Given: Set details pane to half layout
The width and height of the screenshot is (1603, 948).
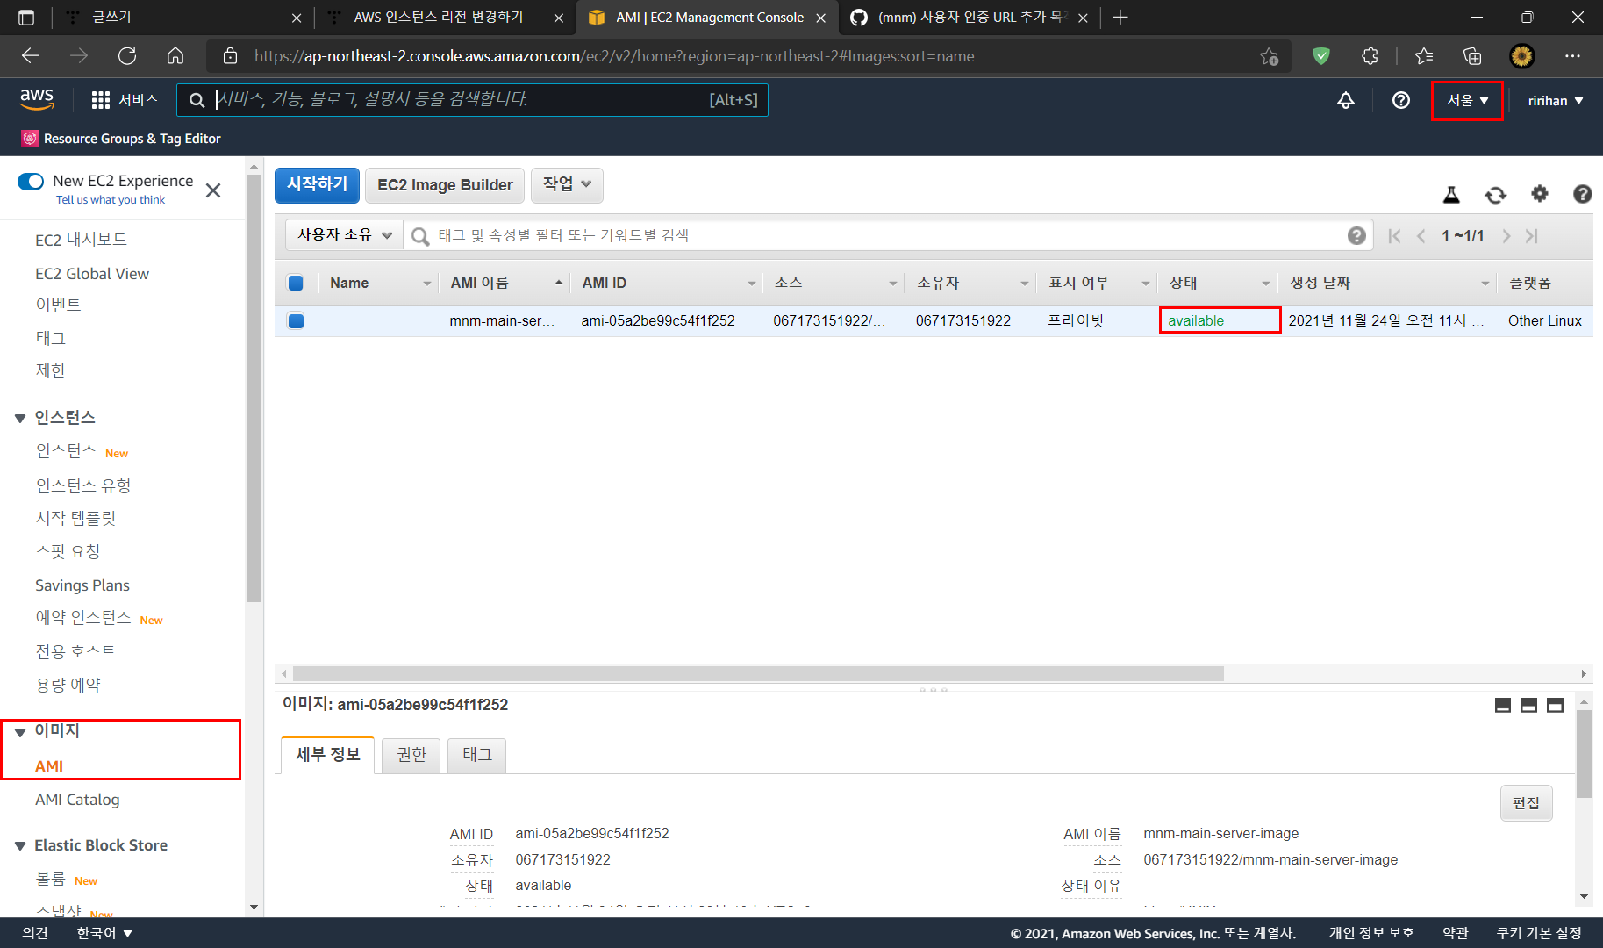Looking at the screenshot, I should pos(1528,705).
